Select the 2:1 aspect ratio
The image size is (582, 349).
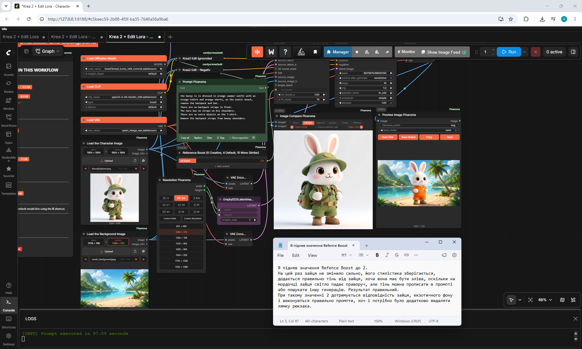[x=166, y=205]
